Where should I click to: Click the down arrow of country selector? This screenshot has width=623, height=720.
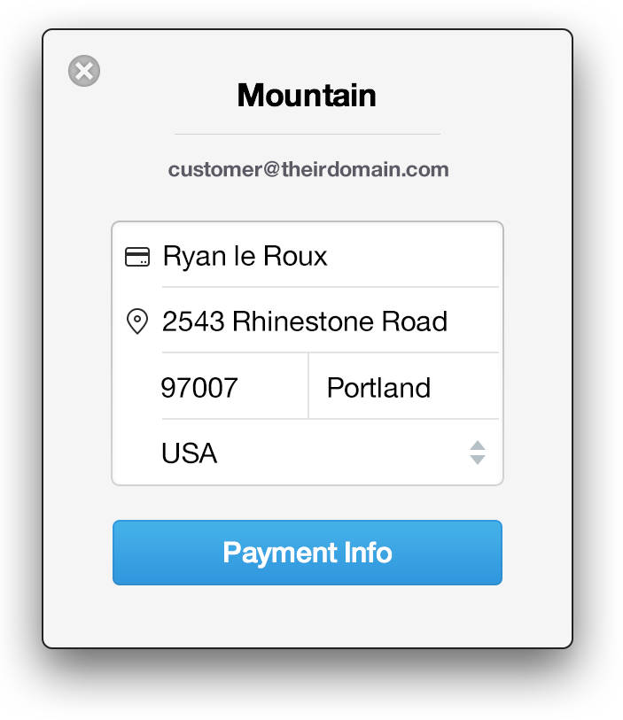click(478, 460)
